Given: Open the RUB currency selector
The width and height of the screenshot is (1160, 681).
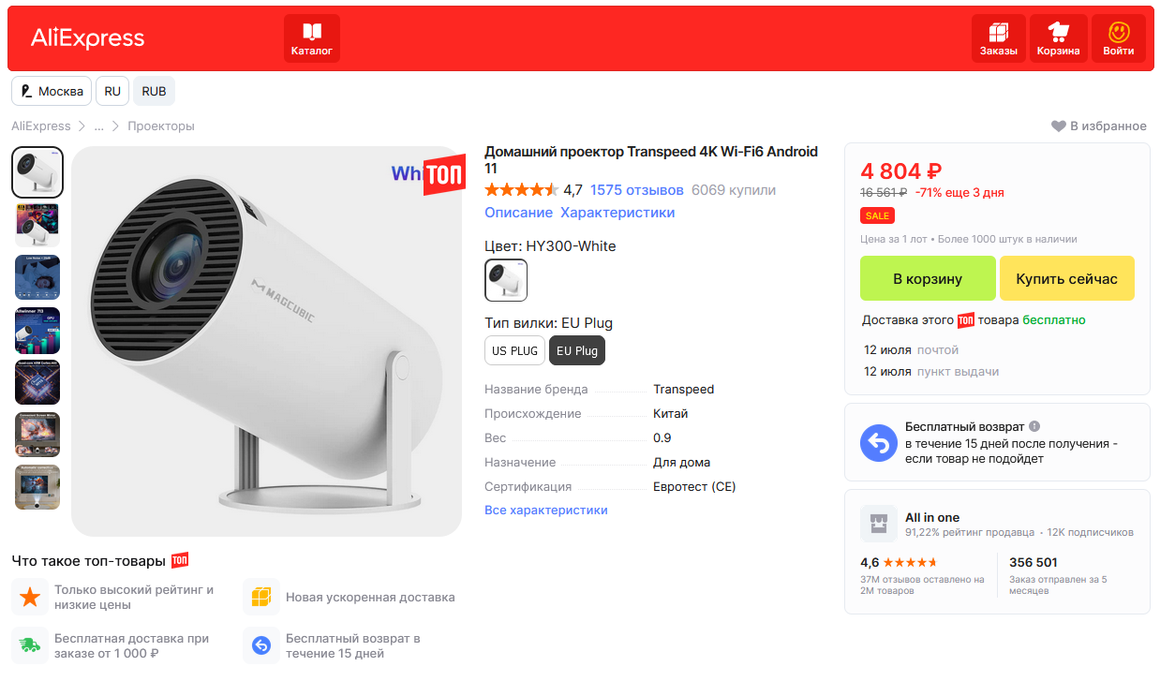Looking at the screenshot, I should click(x=155, y=92).
